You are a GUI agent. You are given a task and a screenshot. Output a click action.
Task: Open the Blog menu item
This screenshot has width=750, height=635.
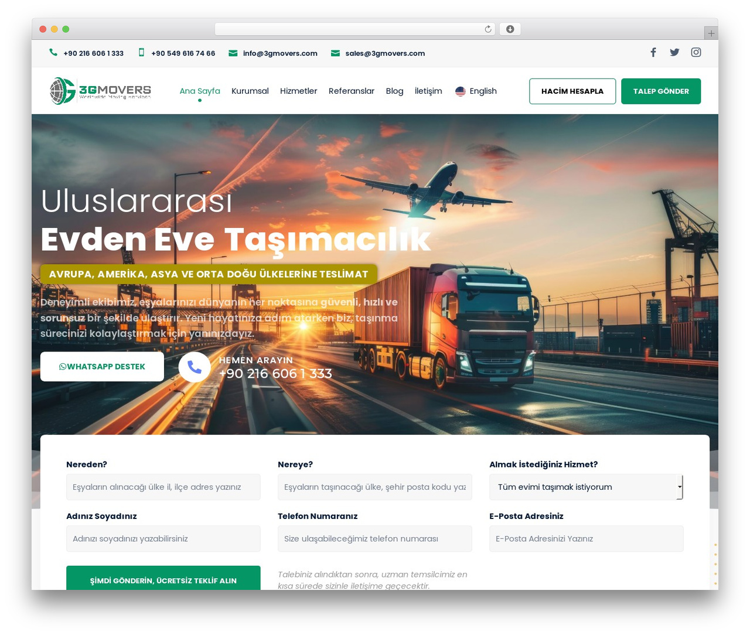point(395,91)
